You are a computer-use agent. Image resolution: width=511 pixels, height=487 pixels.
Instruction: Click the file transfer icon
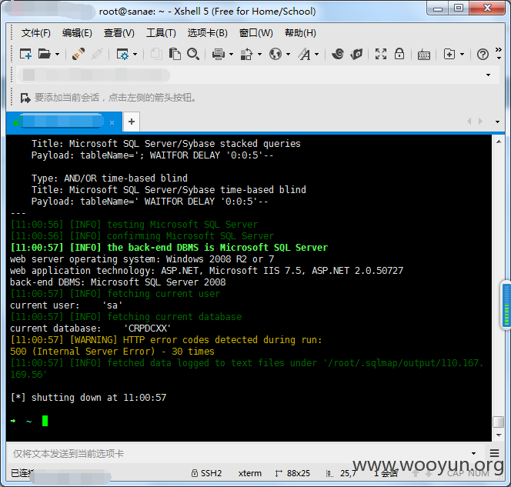tap(247, 54)
